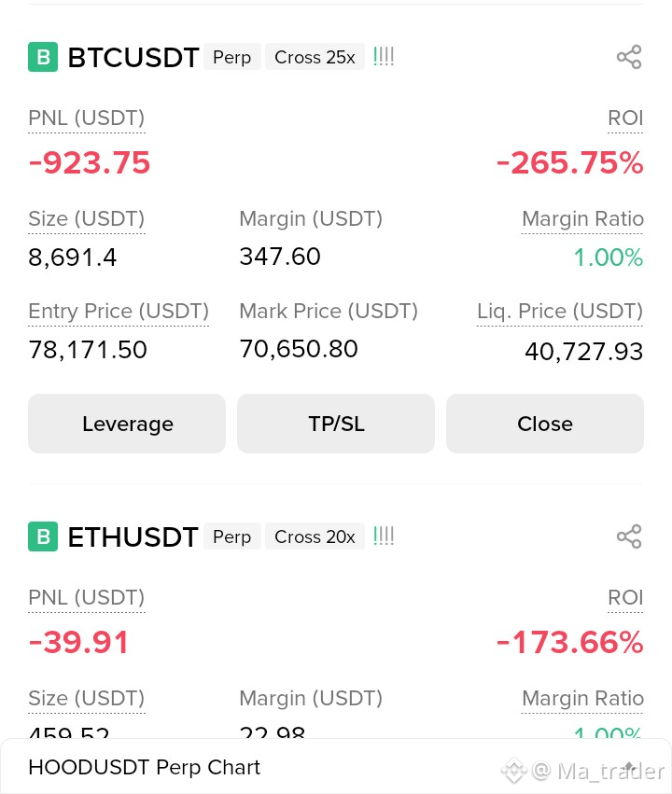Share the BTCUSDT position

coord(629,57)
